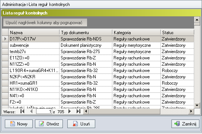Image resolution: width=202 pixels, height=134 pixels.
Task: Select the subwencje row name
Action: click(x=19, y=45)
